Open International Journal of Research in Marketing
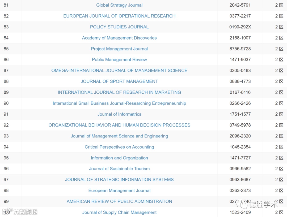The height and width of the screenshot is (217, 287). [x=119, y=92]
